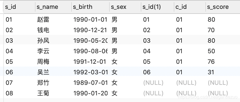Viewport: 240px width, 102px height.
Task: Select name cell 王菊
Action: (x=43, y=93)
